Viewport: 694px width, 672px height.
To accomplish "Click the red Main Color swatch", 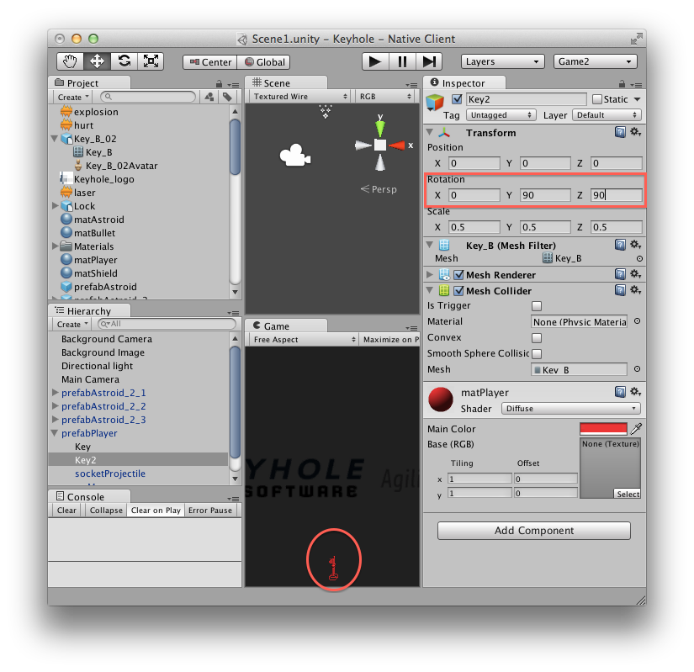I will pyautogui.click(x=603, y=429).
